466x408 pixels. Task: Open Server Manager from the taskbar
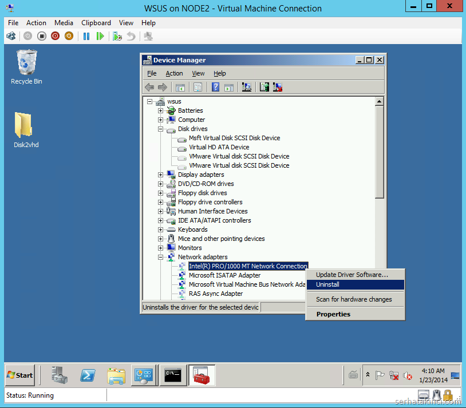pos(59,375)
